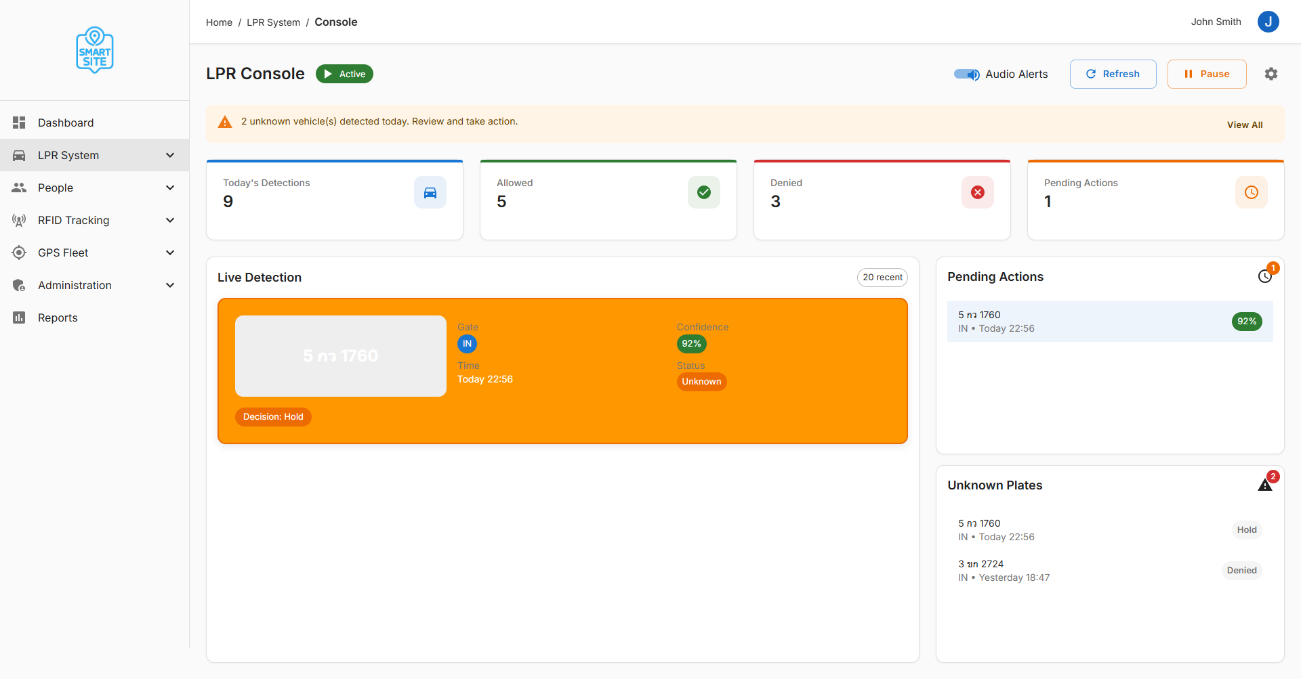The image size is (1301, 679).
Task: Expand the GPS Fleet chevron
Action: tap(170, 253)
